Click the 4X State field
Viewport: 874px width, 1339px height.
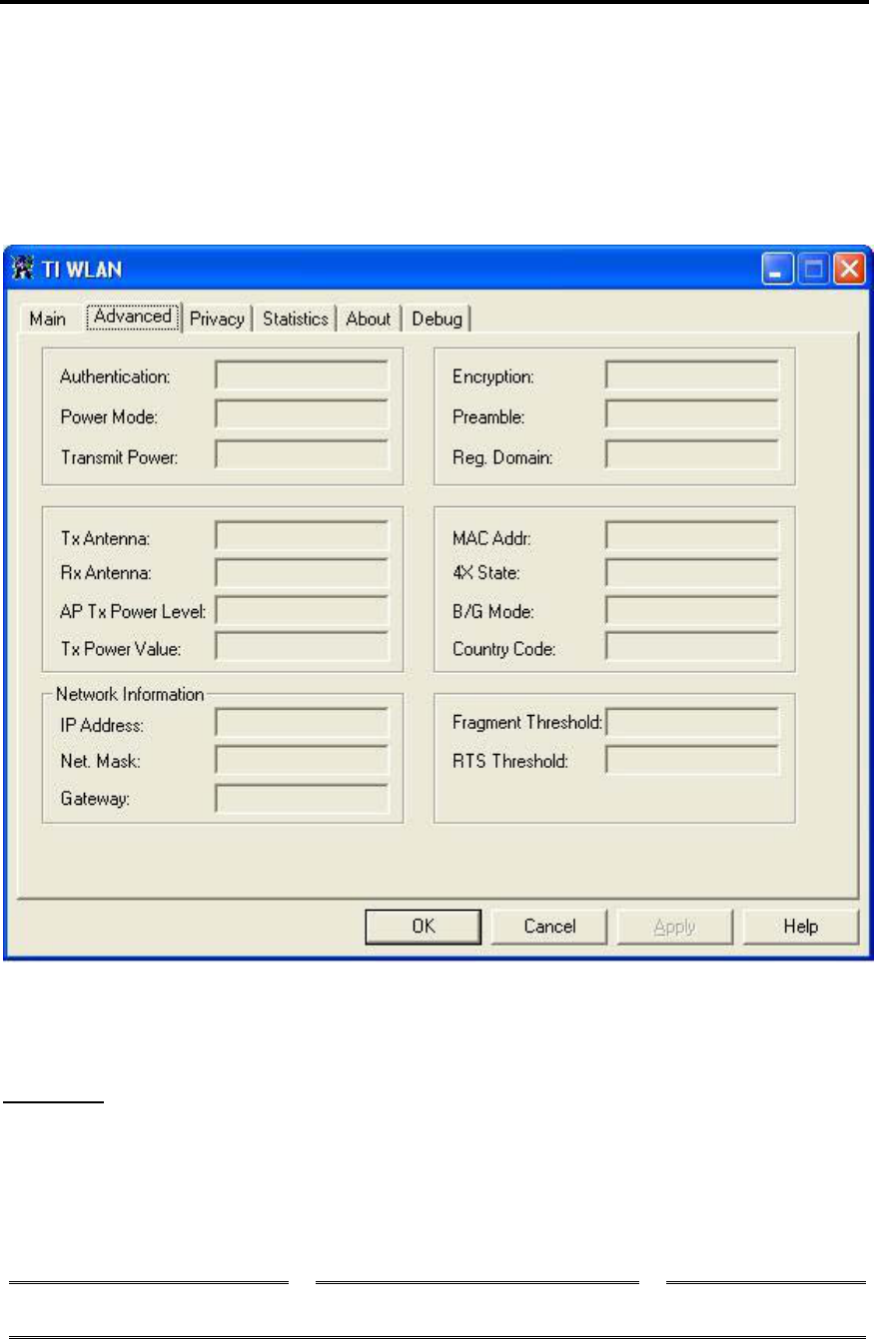[692, 573]
